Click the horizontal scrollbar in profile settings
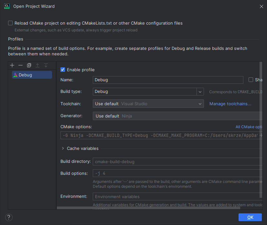This screenshot has height=225, width=267. [148, 208]
